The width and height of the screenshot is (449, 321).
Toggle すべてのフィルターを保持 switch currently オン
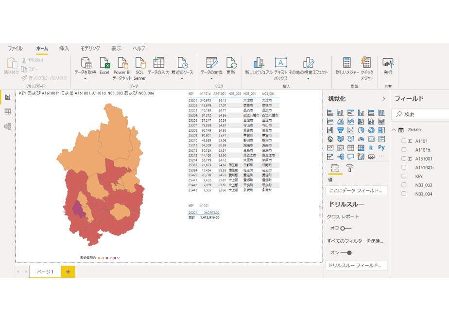(346, 253)
